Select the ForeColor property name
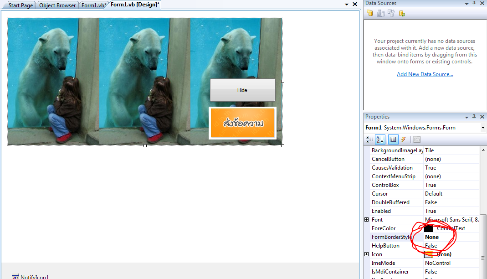487x279 pixels. (384, 228)
